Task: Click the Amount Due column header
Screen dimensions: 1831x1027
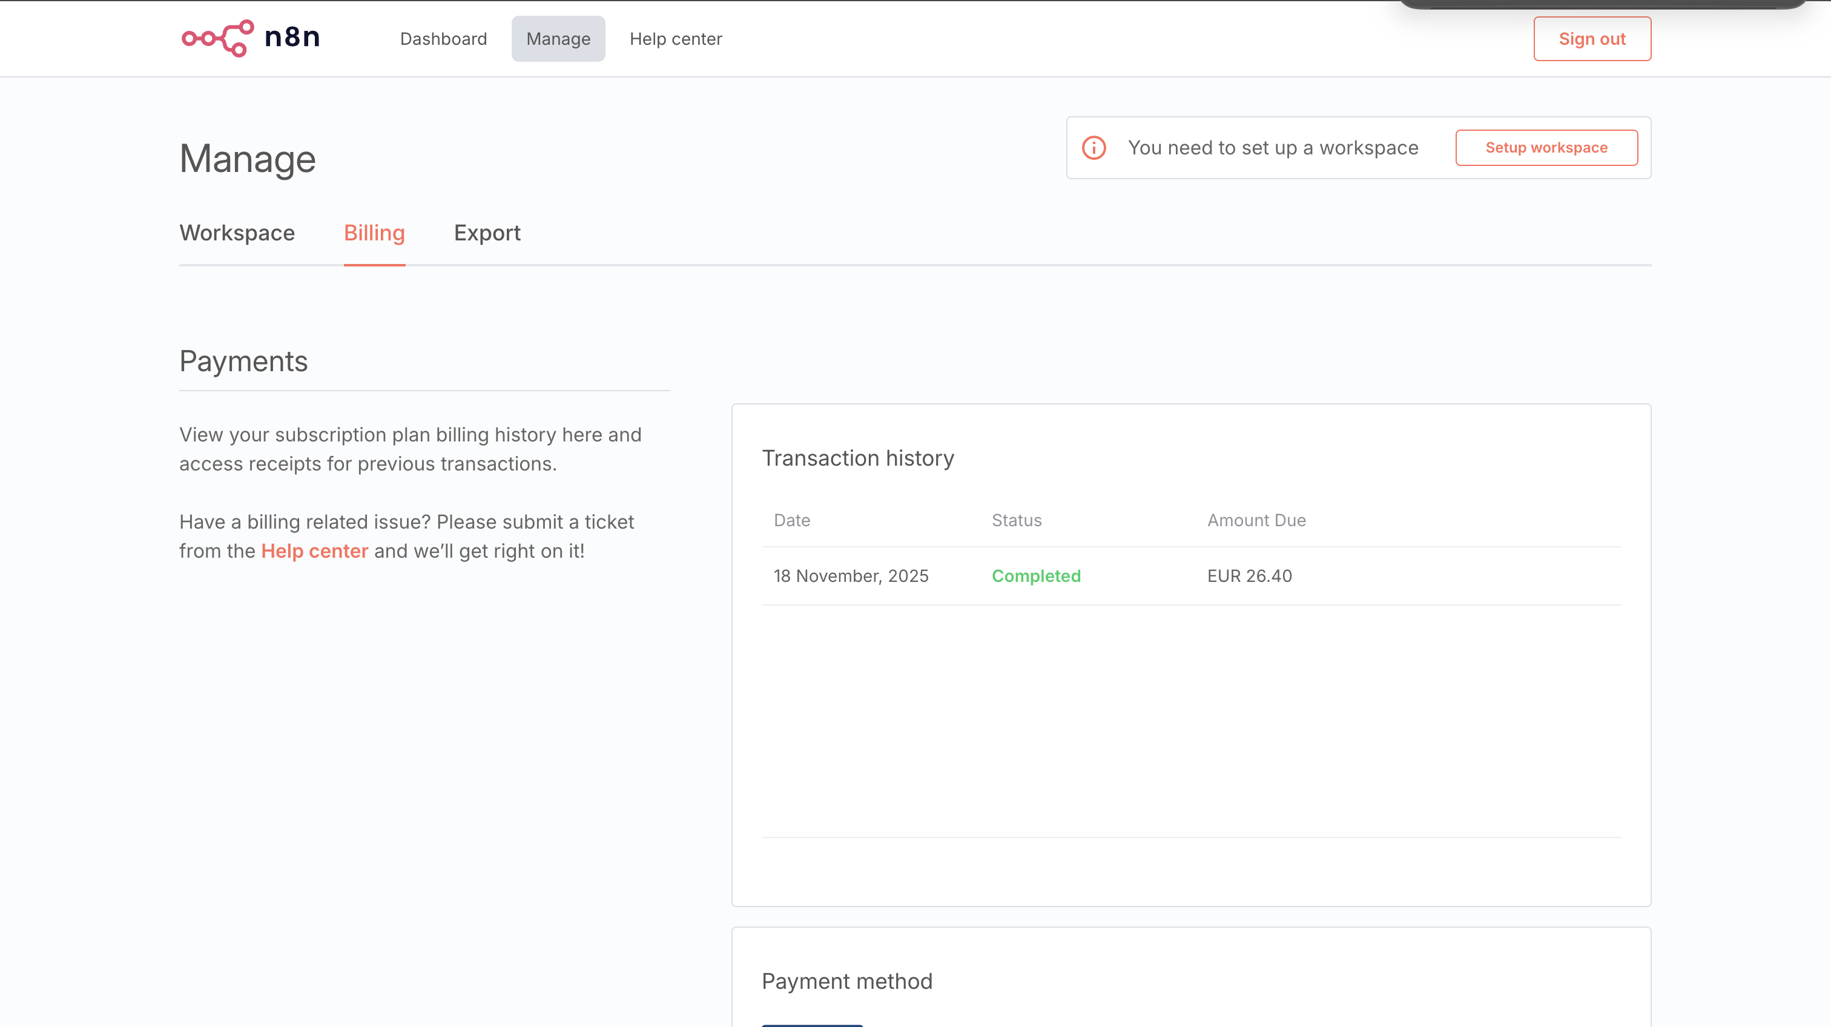Action: 1256,520
